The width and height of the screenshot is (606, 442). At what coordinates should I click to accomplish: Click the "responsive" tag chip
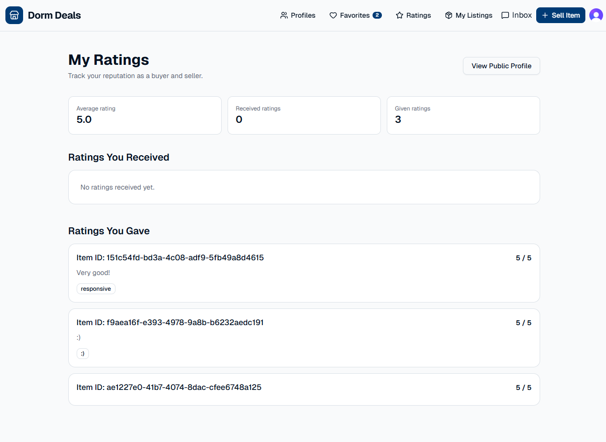[x=96, y=289]
